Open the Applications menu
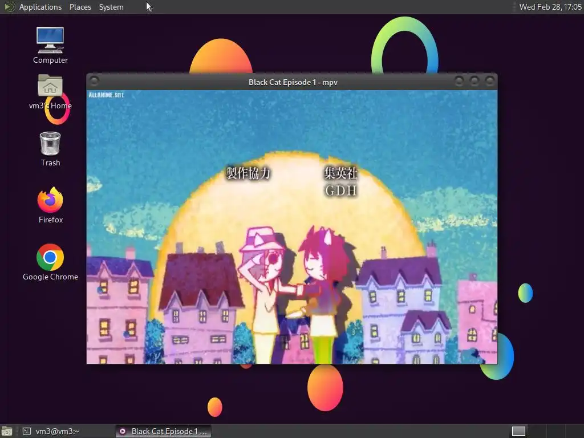584x438 pixels. click(x=40, y=7)
